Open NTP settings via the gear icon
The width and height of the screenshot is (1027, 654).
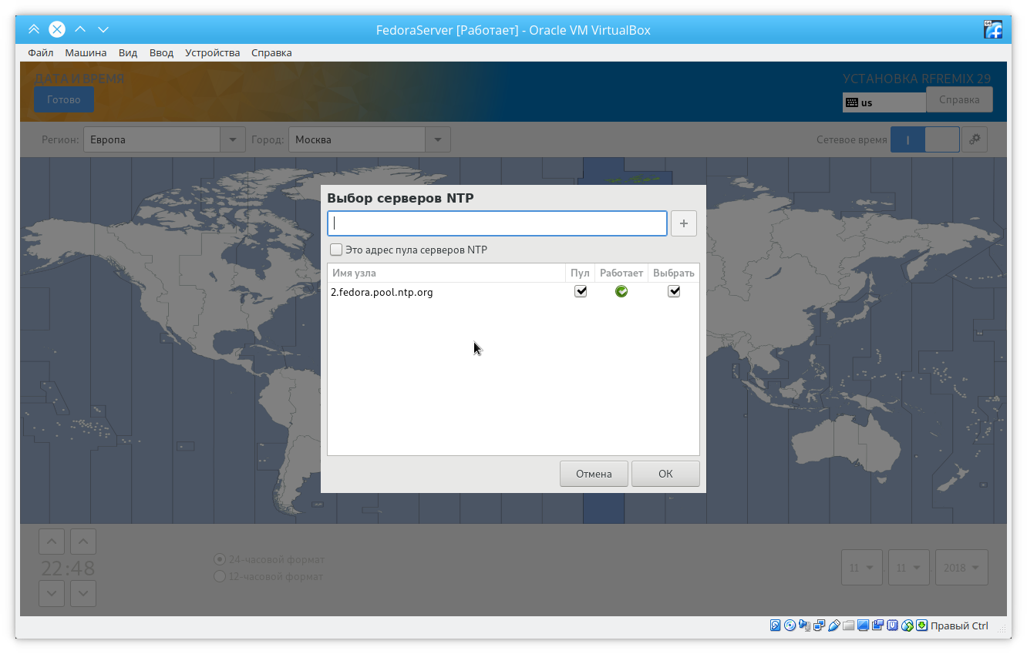pyautogui.click(x=975, y=139)
